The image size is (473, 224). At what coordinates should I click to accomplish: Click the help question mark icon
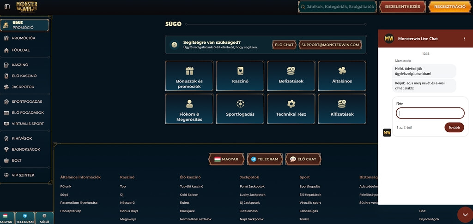(174, 45)
